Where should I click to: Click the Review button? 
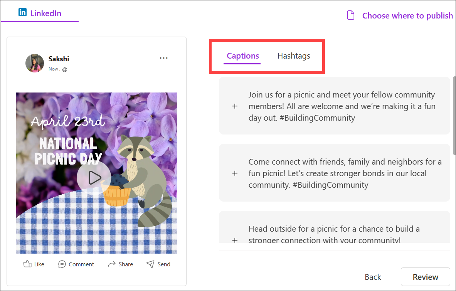click(425, 277)
